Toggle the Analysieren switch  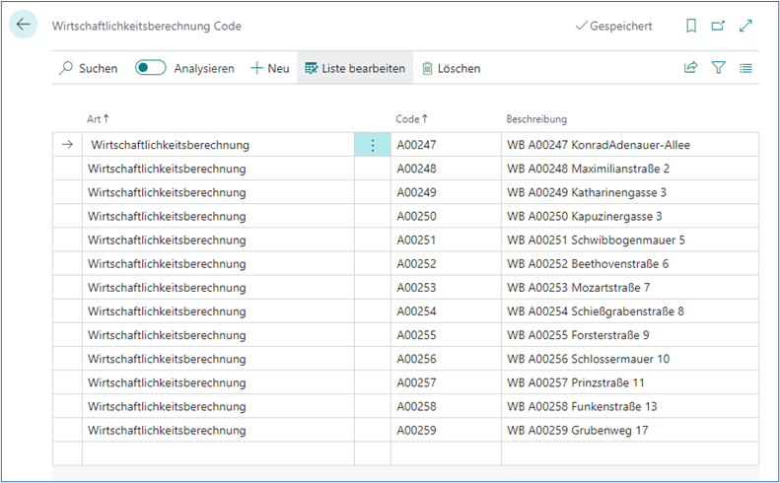click(x=150, y=68)
